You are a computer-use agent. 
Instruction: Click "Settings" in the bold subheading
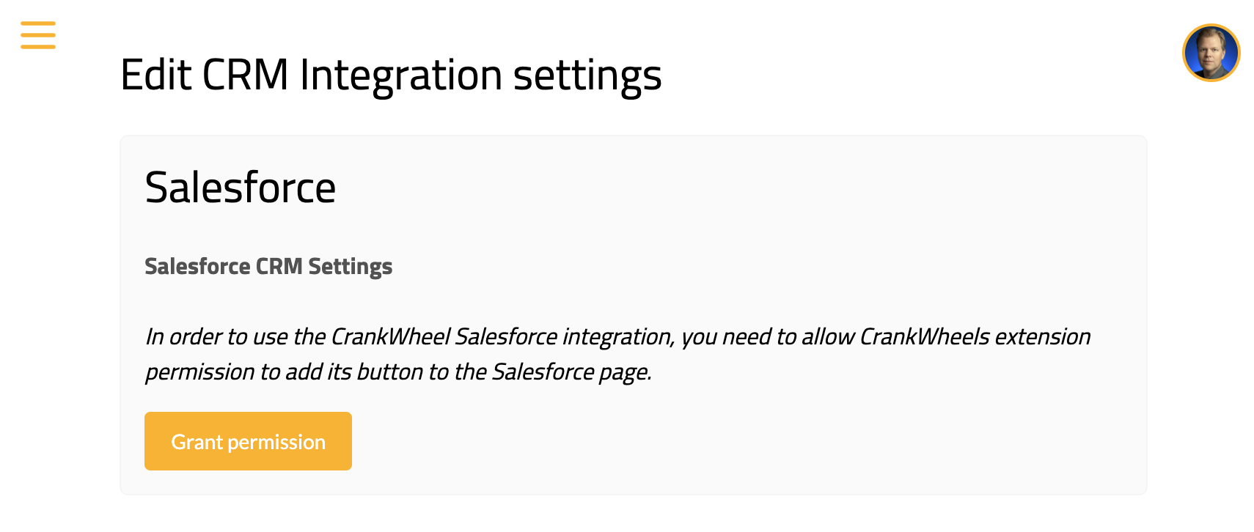pyautogui.click(x=350, y=267)
